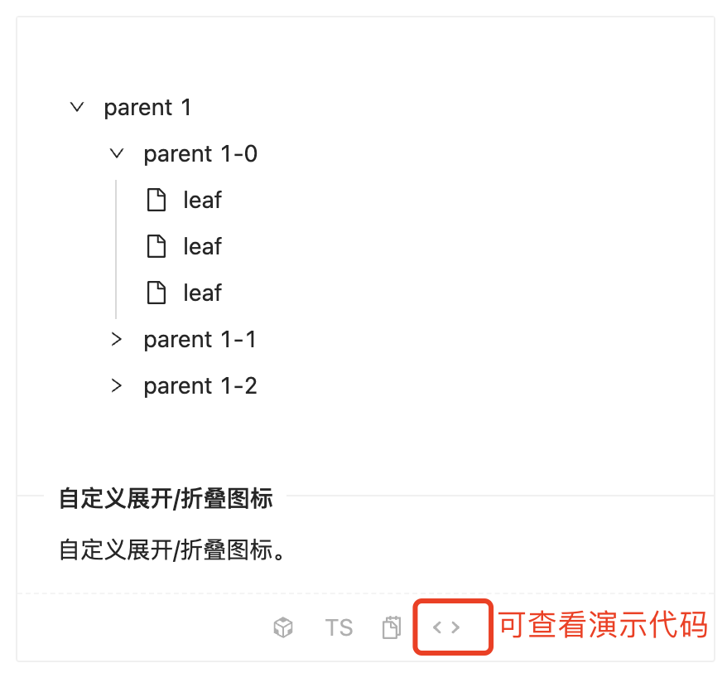Select the first leaf label
This screenshot has height=673, width=727.
203,200
